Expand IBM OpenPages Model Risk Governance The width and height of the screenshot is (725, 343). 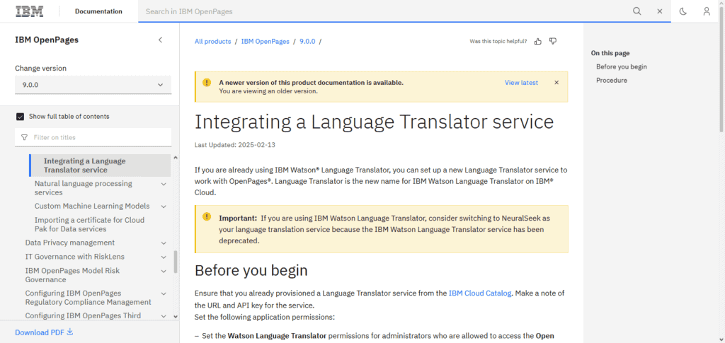(x=164, y=271)
